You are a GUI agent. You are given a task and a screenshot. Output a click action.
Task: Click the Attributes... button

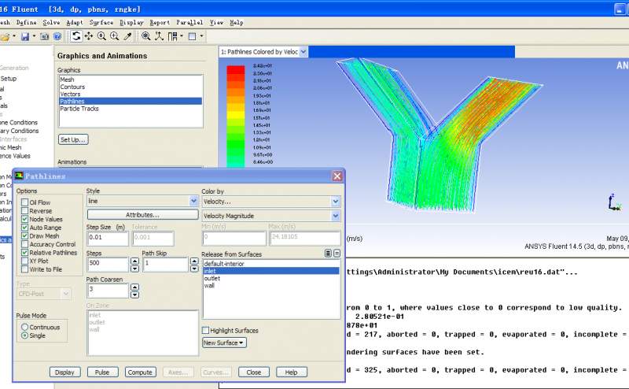(x=143, y=215)
